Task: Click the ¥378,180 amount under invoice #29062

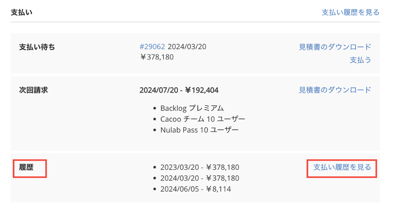Action: pyautogui.click(x=156, y=57)
